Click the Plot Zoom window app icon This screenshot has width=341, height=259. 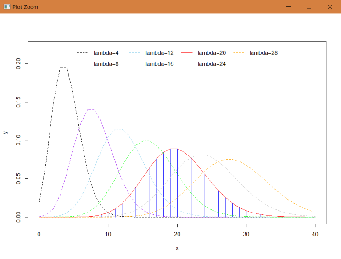(x=7, y=7)
